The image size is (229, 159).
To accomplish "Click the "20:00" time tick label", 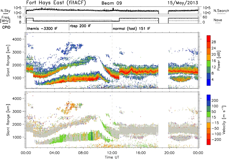I will click(x=169, y=153).
